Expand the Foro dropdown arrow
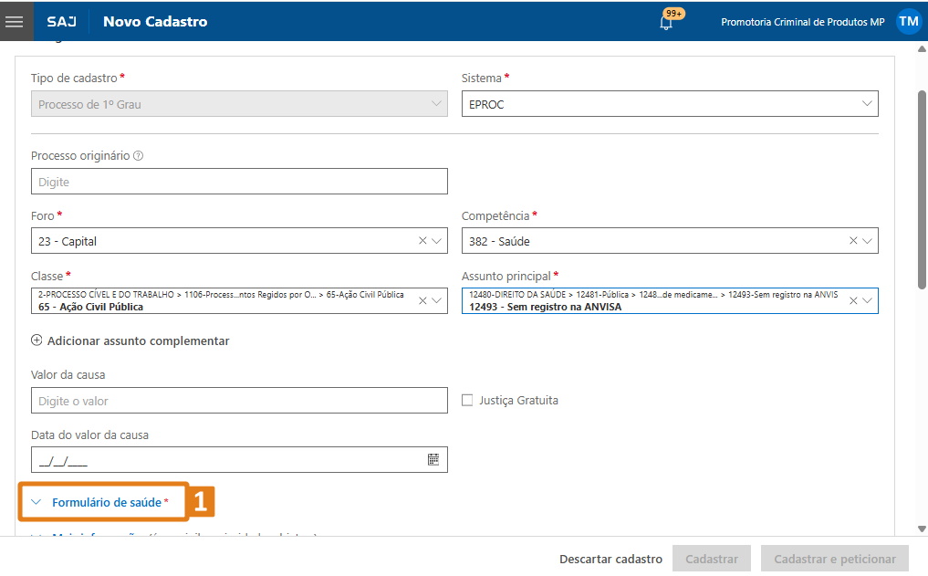928x576 pixels. (x=437, y=241)
